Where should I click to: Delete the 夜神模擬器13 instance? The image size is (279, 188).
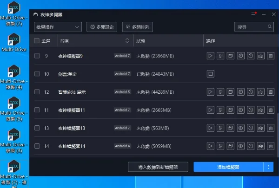point(271,128)
